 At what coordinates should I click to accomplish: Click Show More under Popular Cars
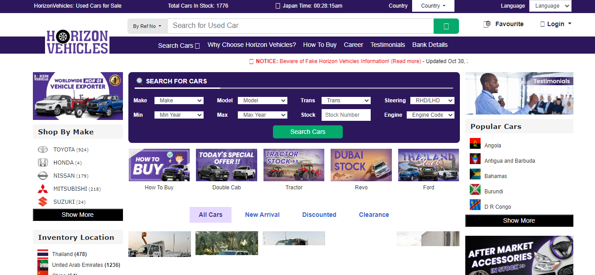click(519, 220)
